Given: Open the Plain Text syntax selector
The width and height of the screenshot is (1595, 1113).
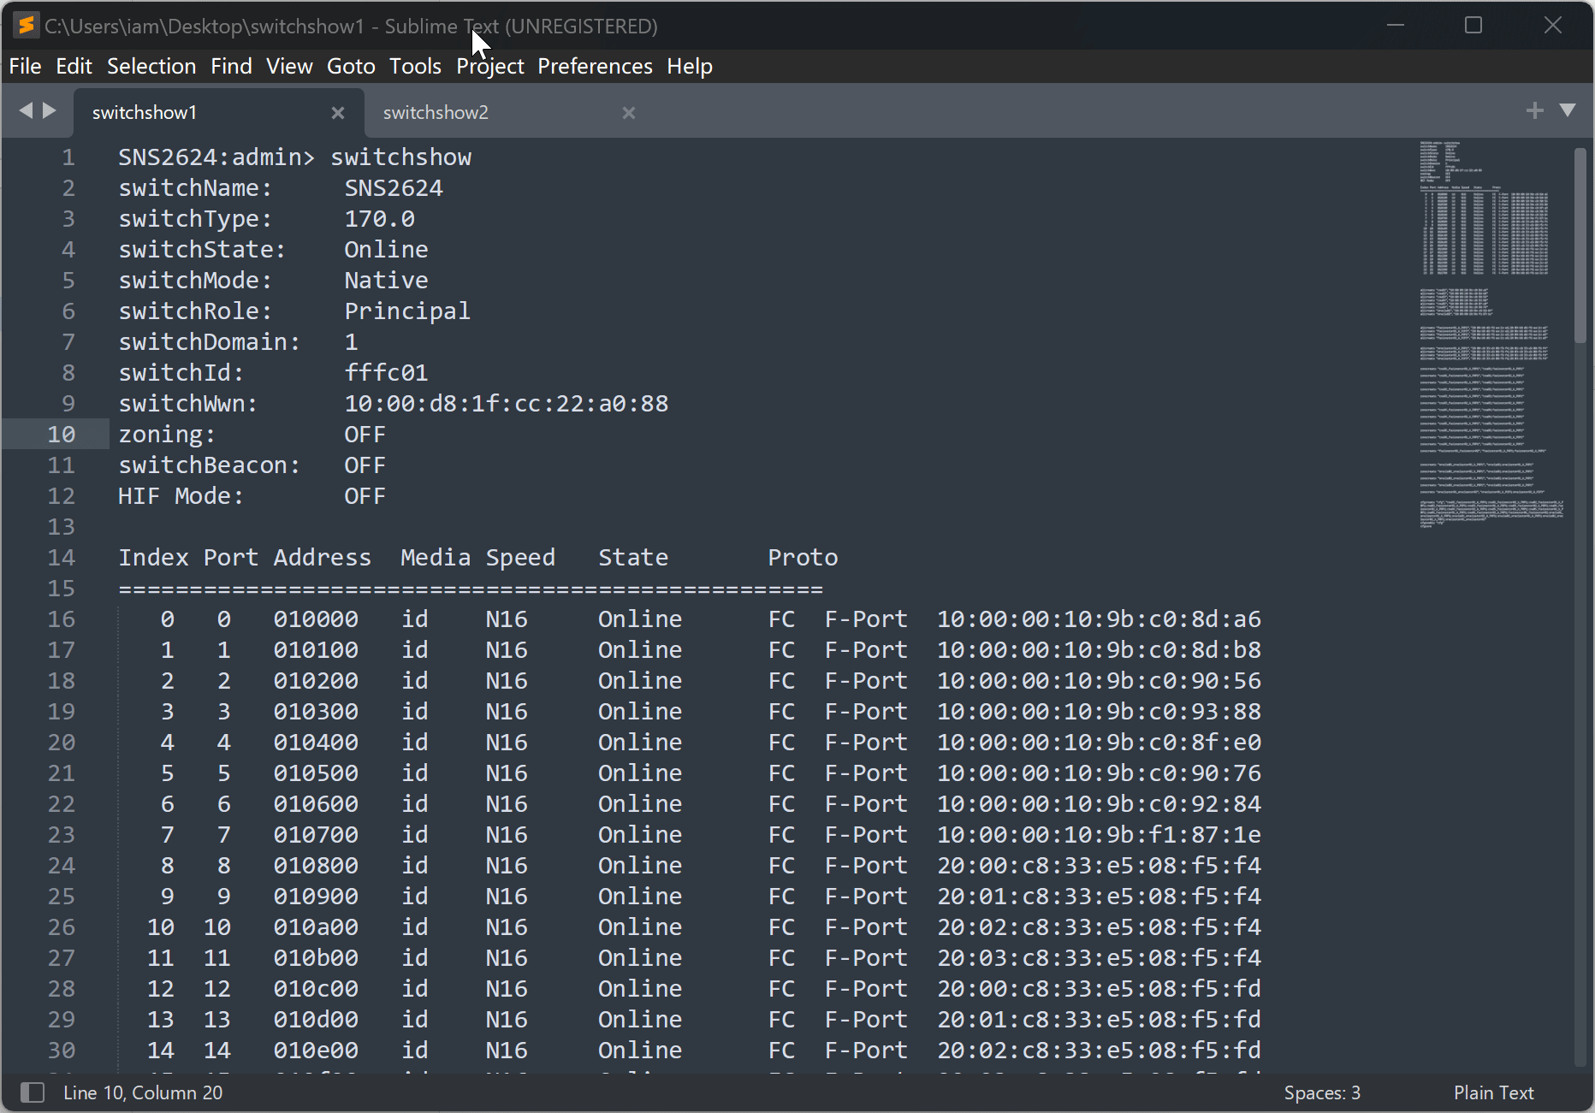Looking at the screenshot, I should click(x=1493, y=1092).
